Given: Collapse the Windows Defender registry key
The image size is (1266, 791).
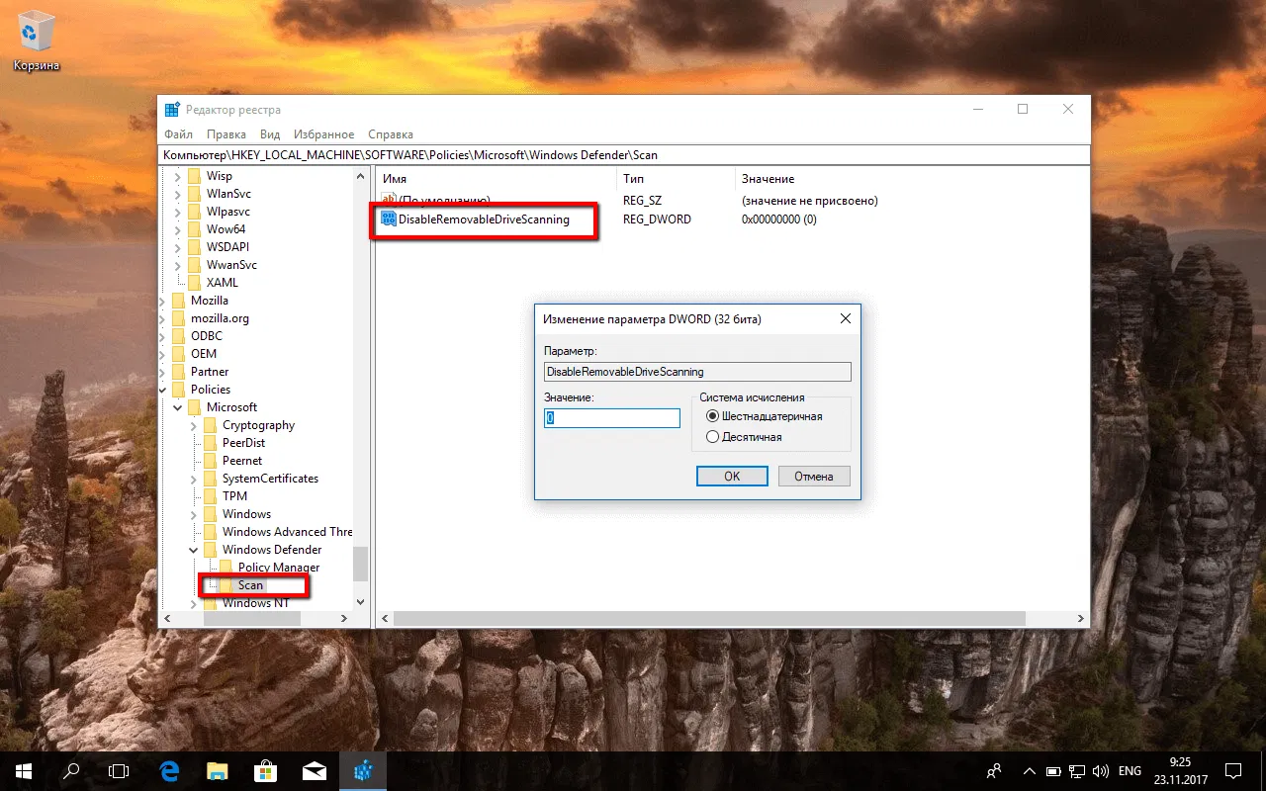Looking at the screenshot, I should click(x=194, y=550).
